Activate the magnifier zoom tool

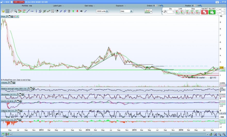point(15,11)
